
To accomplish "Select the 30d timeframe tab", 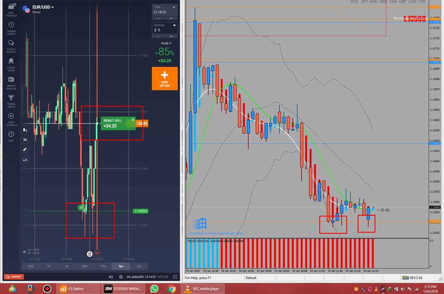I will [x=30, y=266].
